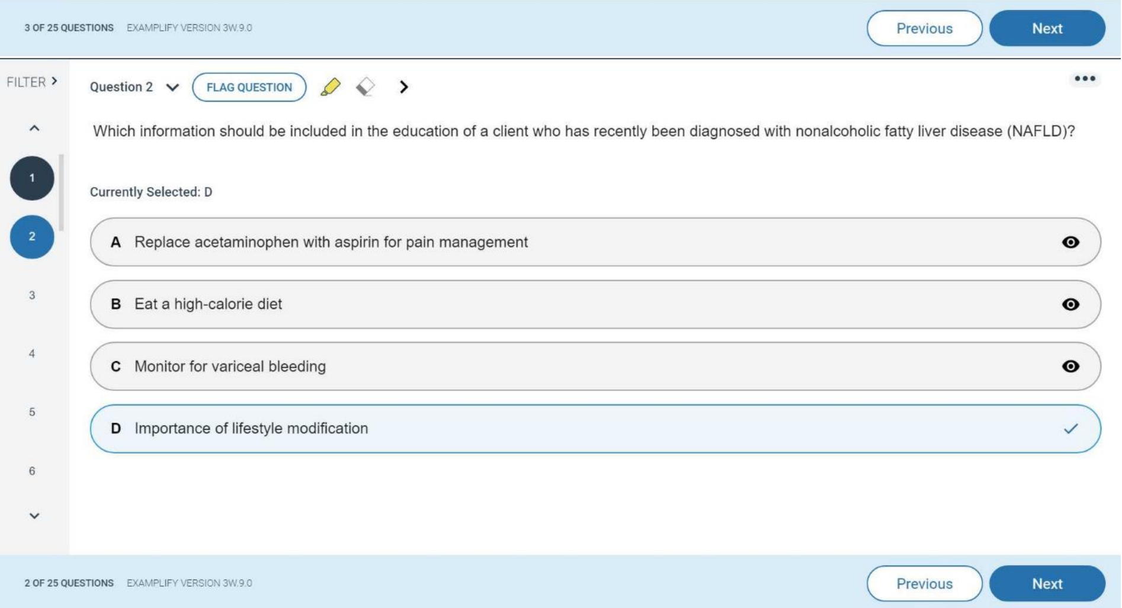
Task: Expand the Question 2 dropdown
Action: coord(172,88)
